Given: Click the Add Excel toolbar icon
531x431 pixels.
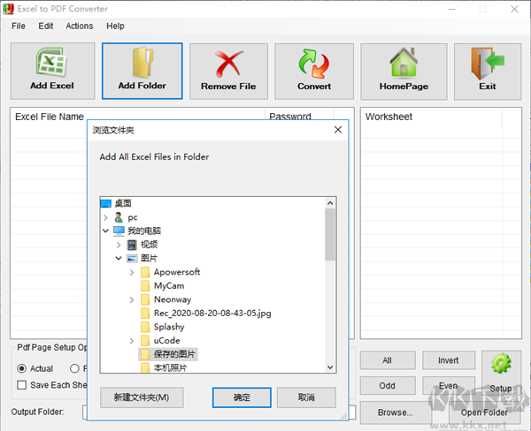Looking at the screenshot, I should coord(51,64).
